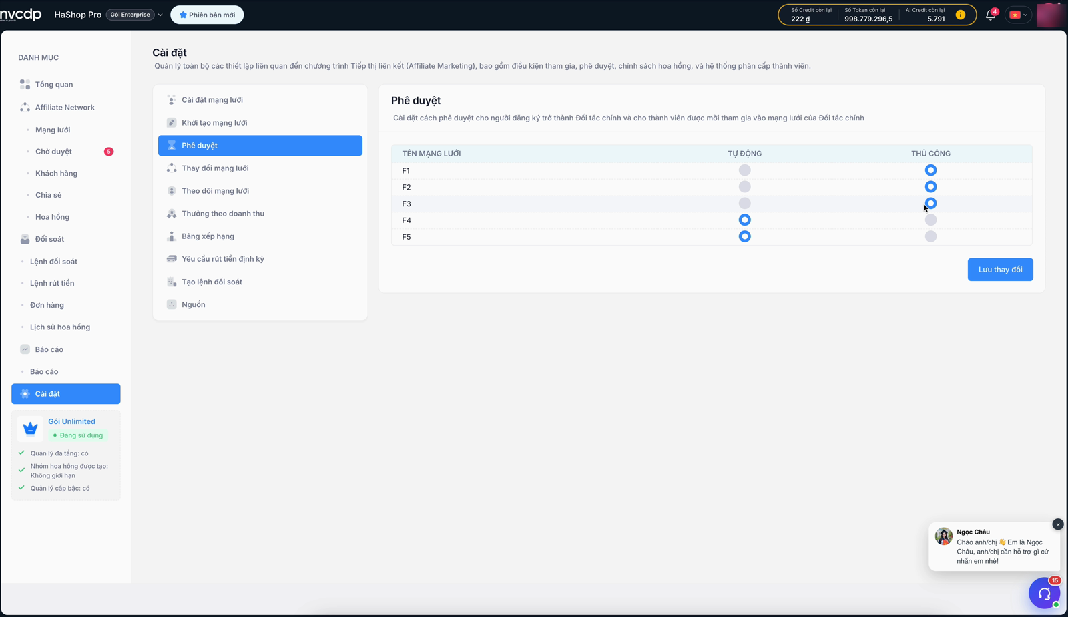The image size is (1068, 617).
Task: Open Lệnh rút tiền menu item
Action: [52, 283]
